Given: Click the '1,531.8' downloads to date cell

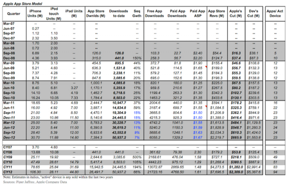Looking at the screenshot, I should pyautogui.click(x=119, y=68).
